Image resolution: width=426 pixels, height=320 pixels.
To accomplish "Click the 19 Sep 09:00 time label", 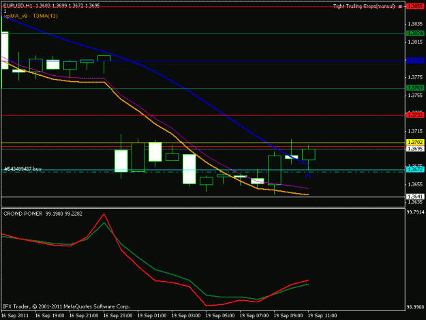I will (288, 315).
